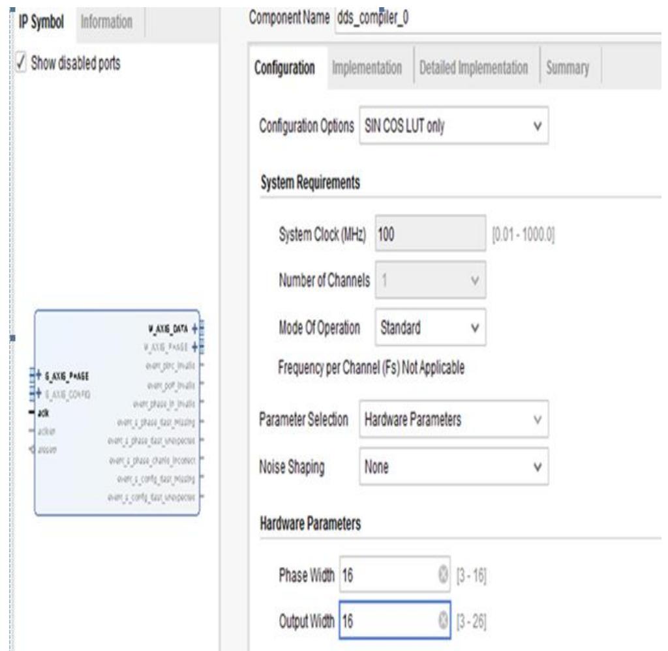668x651 pixels.
Task: Open Mode Of Operation dropdown
Action: pos(431,328)
